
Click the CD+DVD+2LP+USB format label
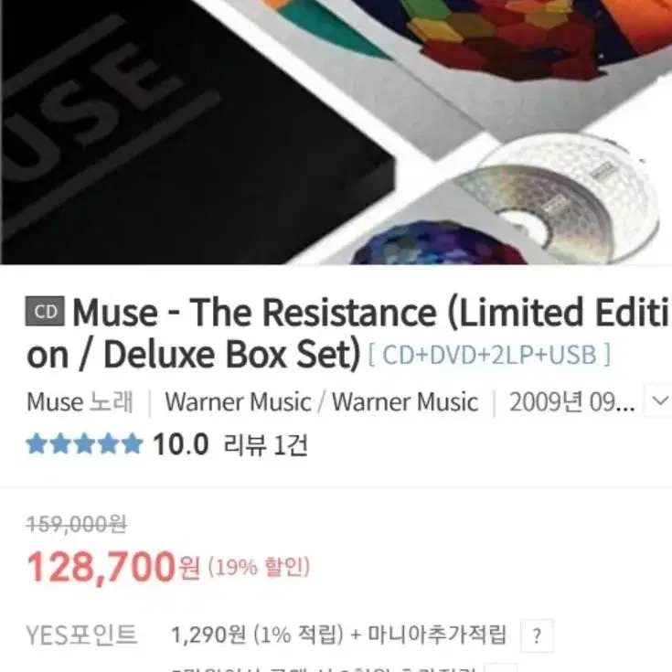coord(489,355)
